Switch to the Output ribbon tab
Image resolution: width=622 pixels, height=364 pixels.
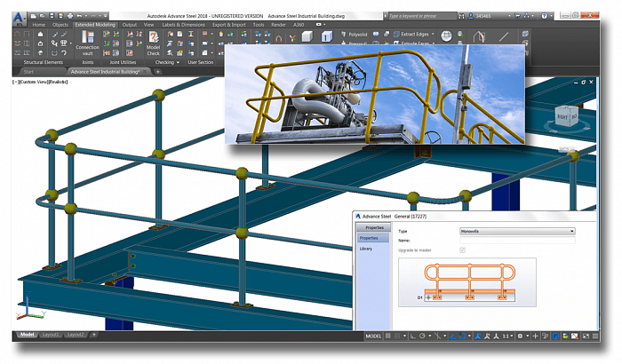[x=130, y=25]
